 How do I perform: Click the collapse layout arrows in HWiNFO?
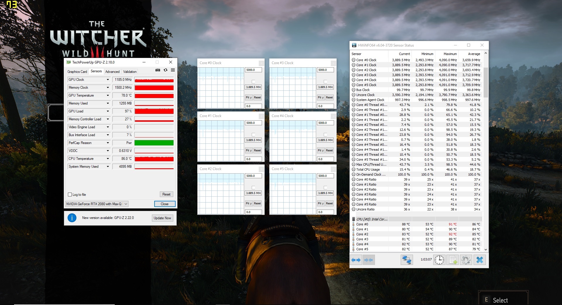pos(369,260)
